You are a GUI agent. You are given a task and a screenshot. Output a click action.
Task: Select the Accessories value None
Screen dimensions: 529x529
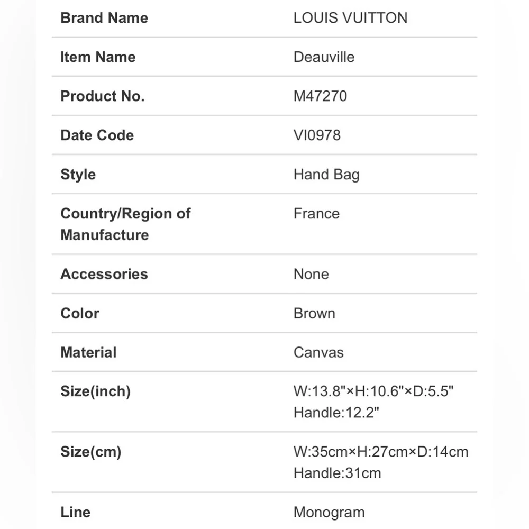(311, 274)
